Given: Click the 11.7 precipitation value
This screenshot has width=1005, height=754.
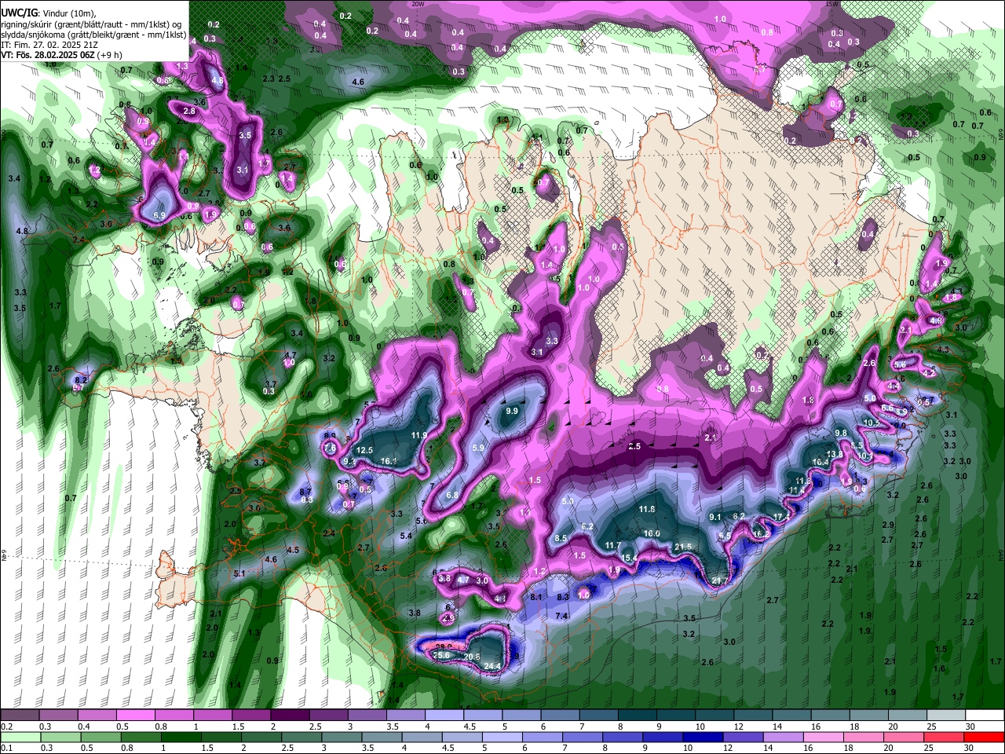Looking at the screenshot, I should click(613, 546).
